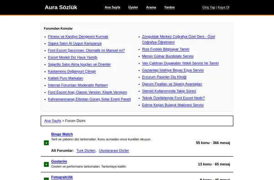Open Zonguldak Merkez Coğrafya Özel Ders topic
The width and height of the screenshot is (274, 180).
pyautogui.click(x=179, y=39)
